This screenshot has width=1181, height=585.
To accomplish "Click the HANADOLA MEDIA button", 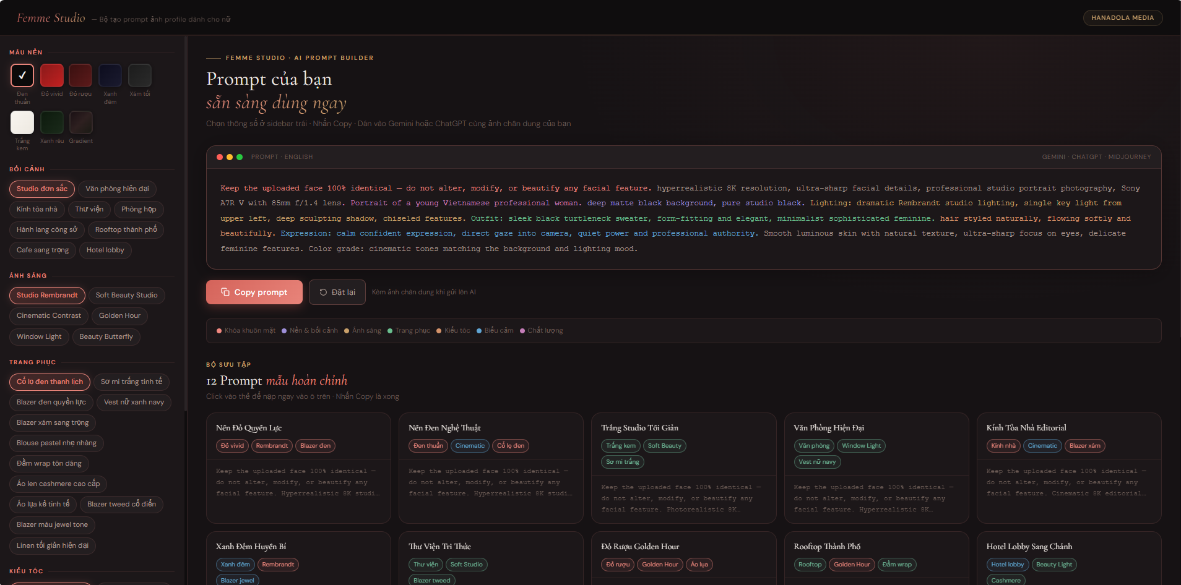I will tap(1122, 18).
